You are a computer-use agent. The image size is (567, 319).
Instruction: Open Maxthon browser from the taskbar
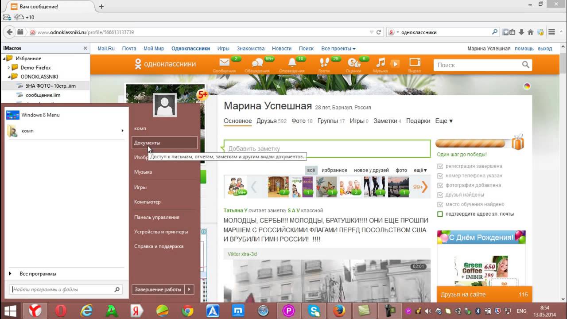(x=238, y=311)
